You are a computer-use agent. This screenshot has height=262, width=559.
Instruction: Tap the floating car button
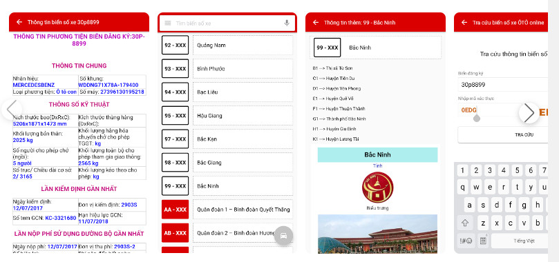click(284, 235)
